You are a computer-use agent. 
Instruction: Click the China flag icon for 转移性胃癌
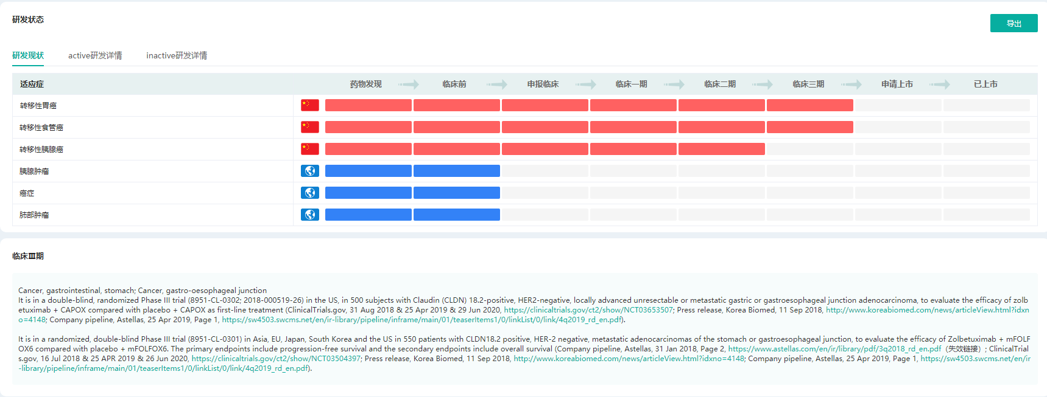(309, 105)
